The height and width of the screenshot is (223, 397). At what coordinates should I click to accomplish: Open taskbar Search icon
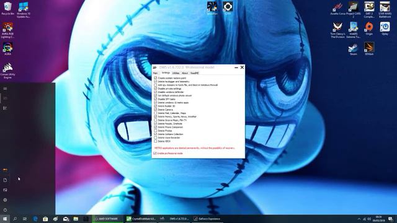click(x=15, y=219)
